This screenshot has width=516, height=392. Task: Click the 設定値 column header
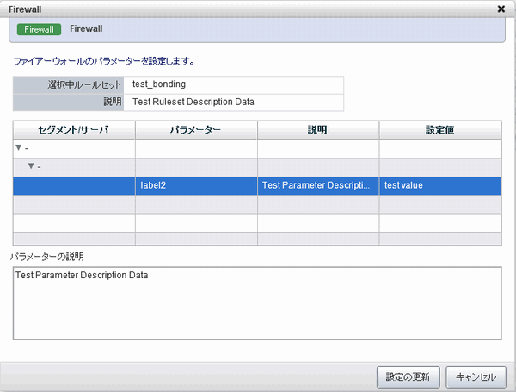(440, 130)
